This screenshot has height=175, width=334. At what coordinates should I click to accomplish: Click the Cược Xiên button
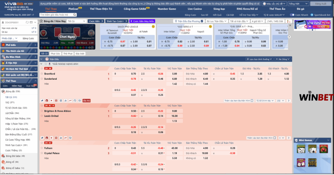pyautogui.click(x=96, y=21)
